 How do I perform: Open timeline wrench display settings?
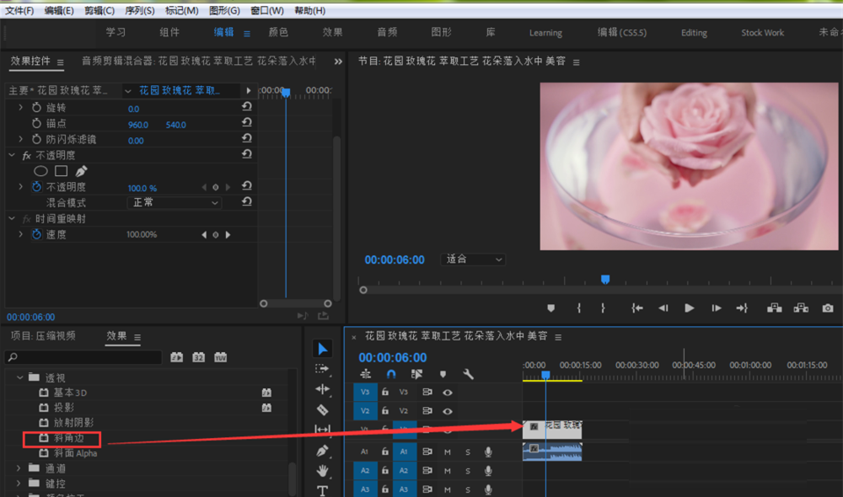(468, 374)
